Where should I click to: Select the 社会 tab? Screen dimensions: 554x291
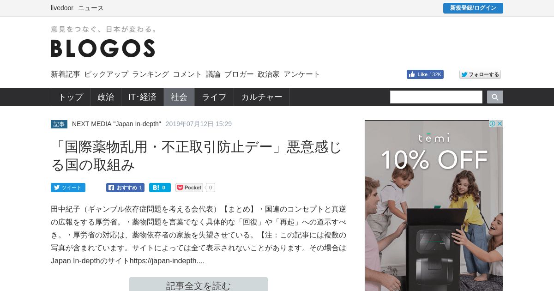(x=179, y=97)
